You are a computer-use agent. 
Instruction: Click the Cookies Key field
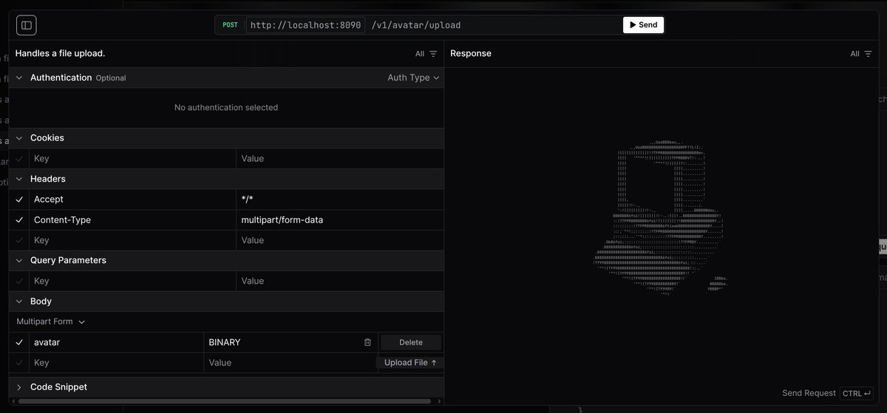133,159
